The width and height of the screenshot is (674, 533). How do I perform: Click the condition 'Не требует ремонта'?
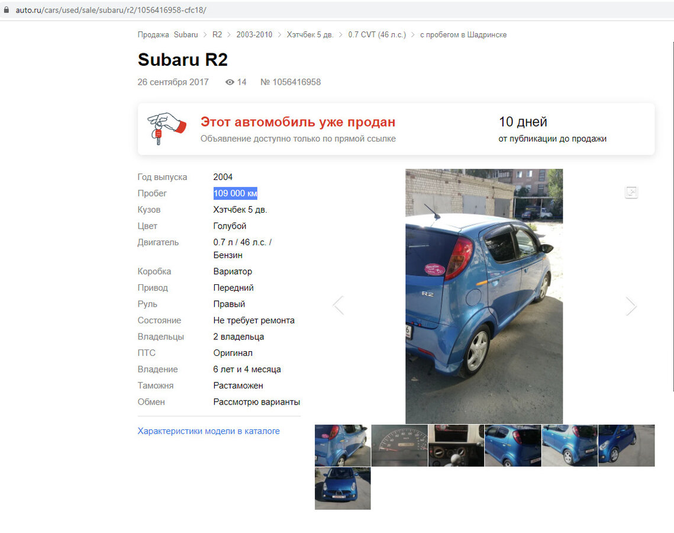(x=254, y=320)
